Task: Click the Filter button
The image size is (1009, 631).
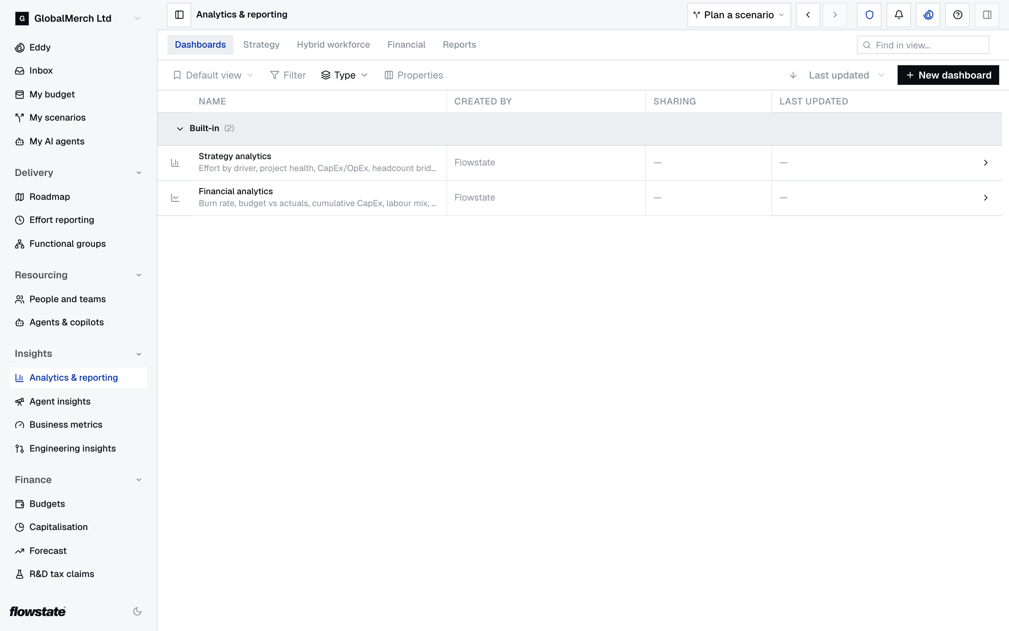Action: (x=288, y=75)
